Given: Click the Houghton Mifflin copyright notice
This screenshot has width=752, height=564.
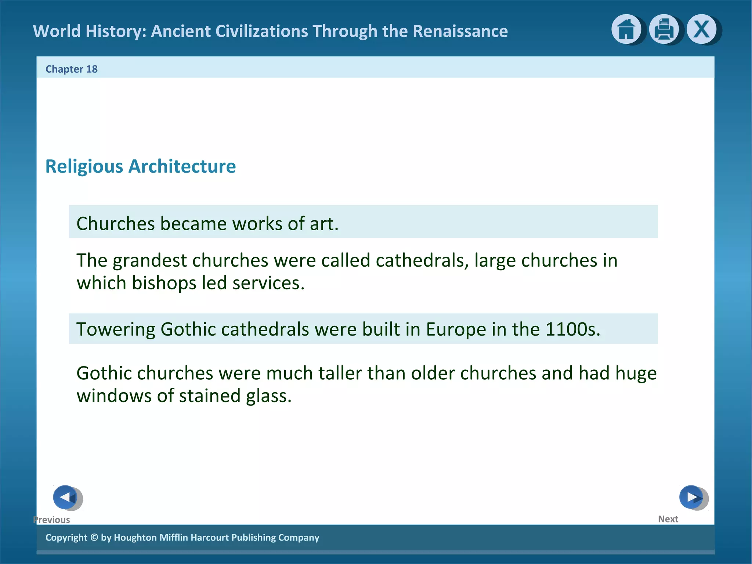Looking at the screenshot, I should 182,537.
